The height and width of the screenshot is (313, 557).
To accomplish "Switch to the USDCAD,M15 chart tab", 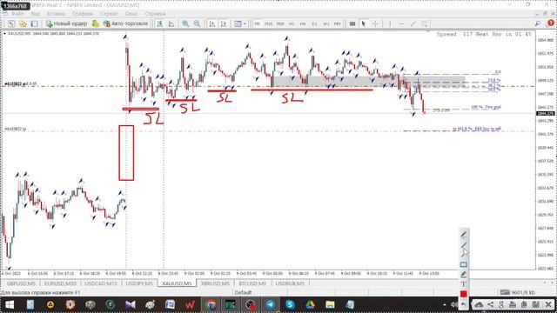I will (x=101, y=283).
